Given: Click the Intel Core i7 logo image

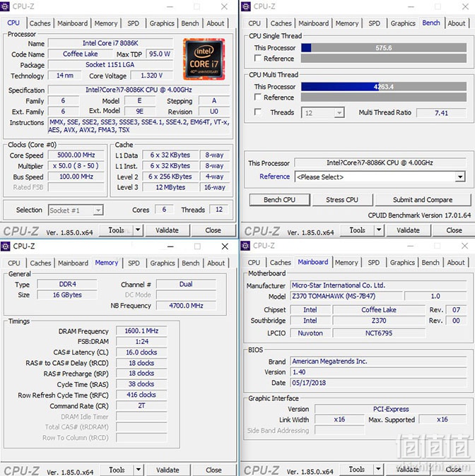Looking at the screenshot, I should (204, 59).
